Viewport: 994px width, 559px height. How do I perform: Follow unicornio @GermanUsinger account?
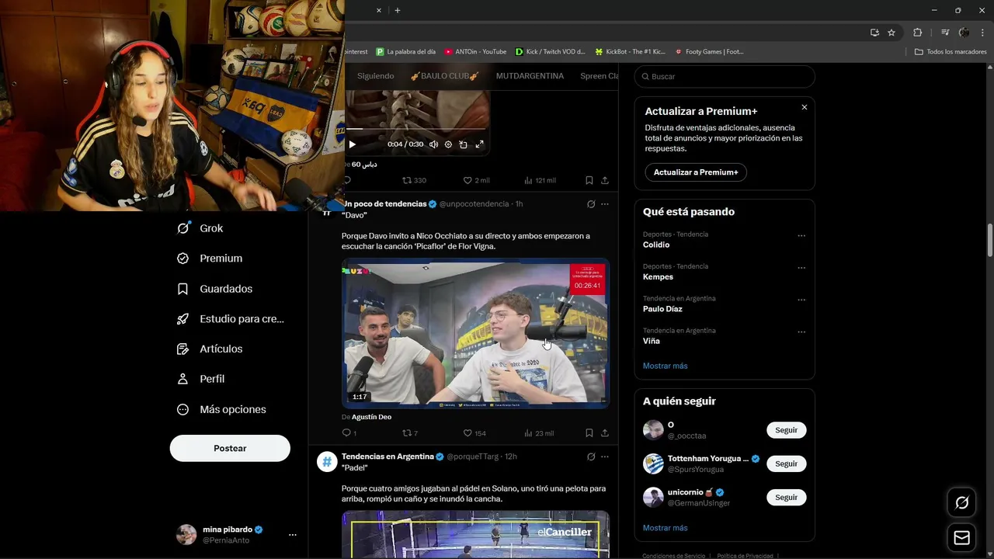click(x=786, y=497)
